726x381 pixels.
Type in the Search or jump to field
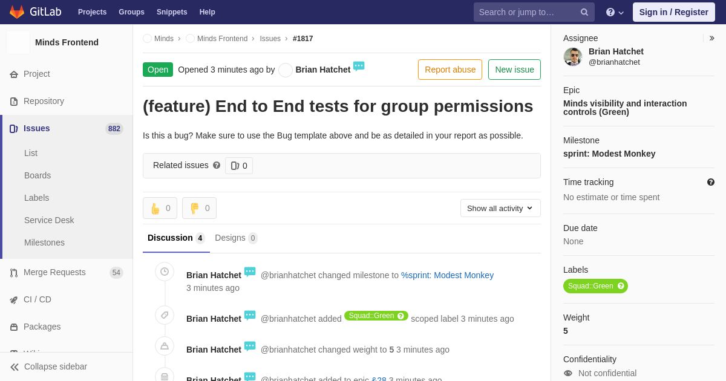tap(526, 12)
